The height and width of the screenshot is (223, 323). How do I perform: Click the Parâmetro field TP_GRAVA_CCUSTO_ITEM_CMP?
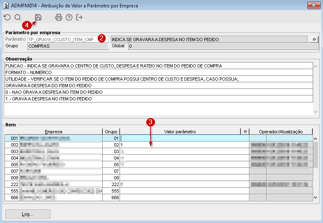click(x=68, y=39)
